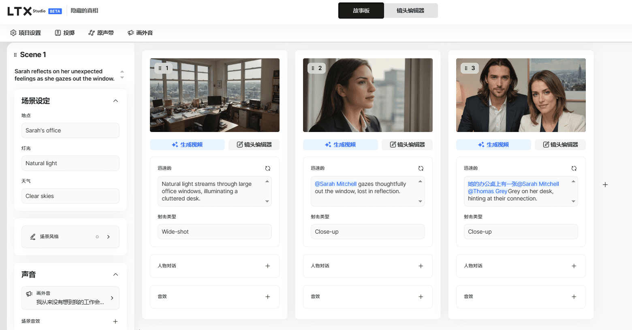This screenshot has height=330, width=632.
Task: Click the shot 2 prompt text box
Action: (x=368, y=191)
